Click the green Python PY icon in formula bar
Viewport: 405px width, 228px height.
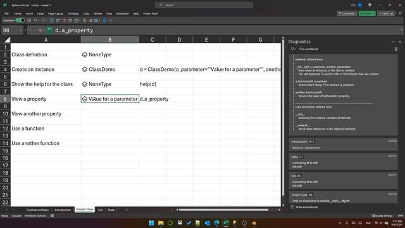pos(49,30)
